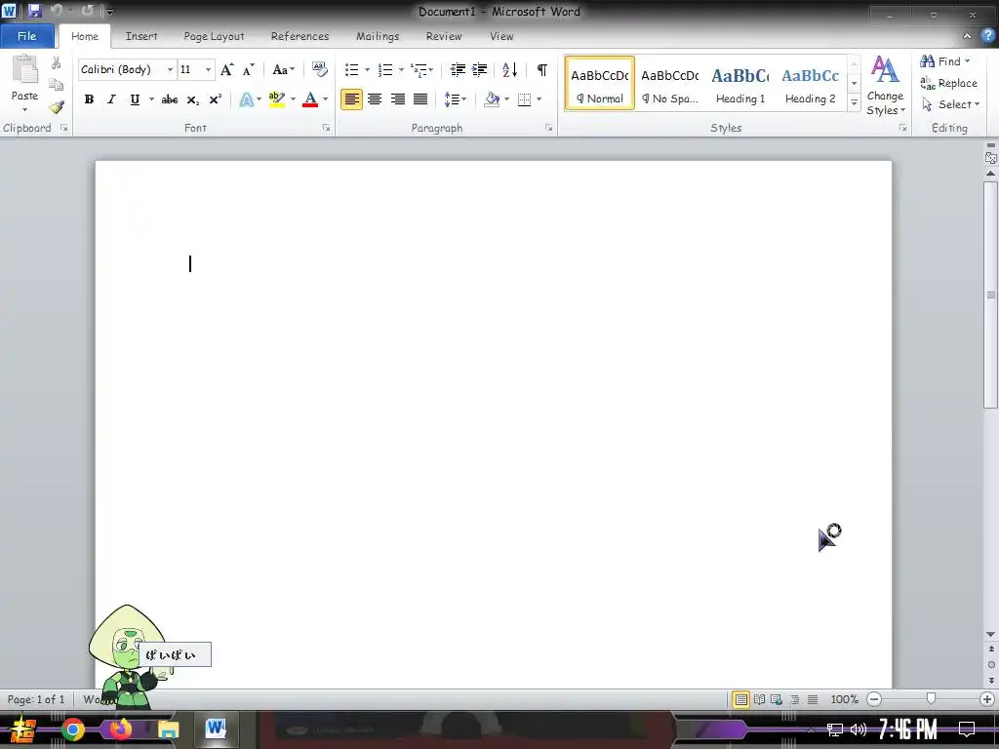Click the Paste clipboard icon
The image size is (999, 749).
point(24,69)
